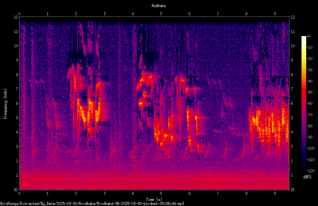The width and height of the screenshot is (318, 206).
Task: Select the "Time (s)" axis label
Action: click(x=154, y=200)
